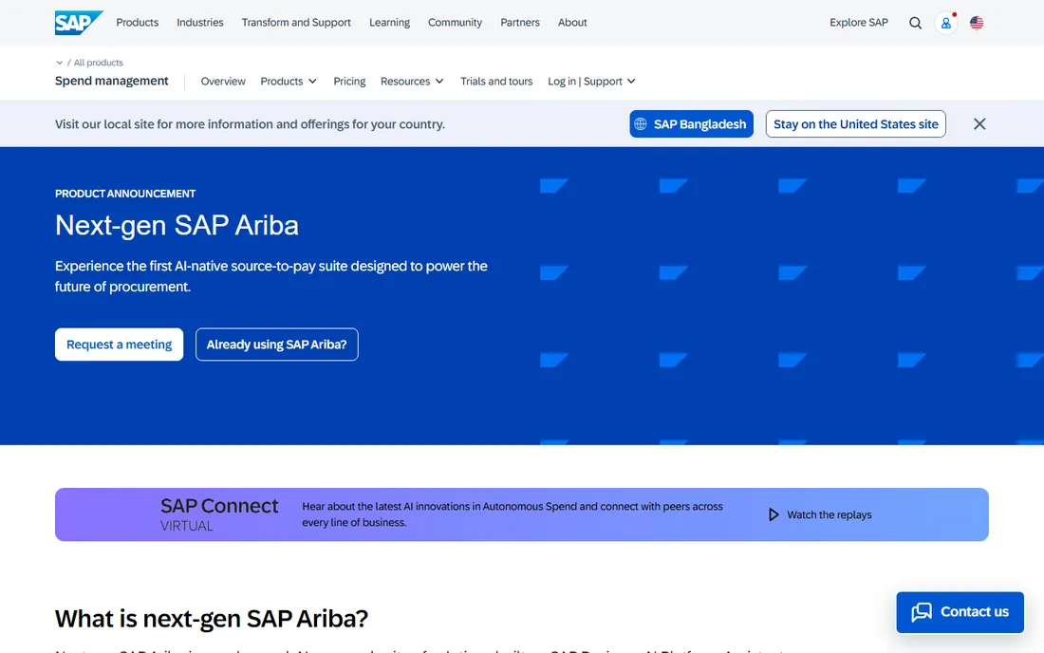
Task: Click Explore SAP
Action: (859, 23)
